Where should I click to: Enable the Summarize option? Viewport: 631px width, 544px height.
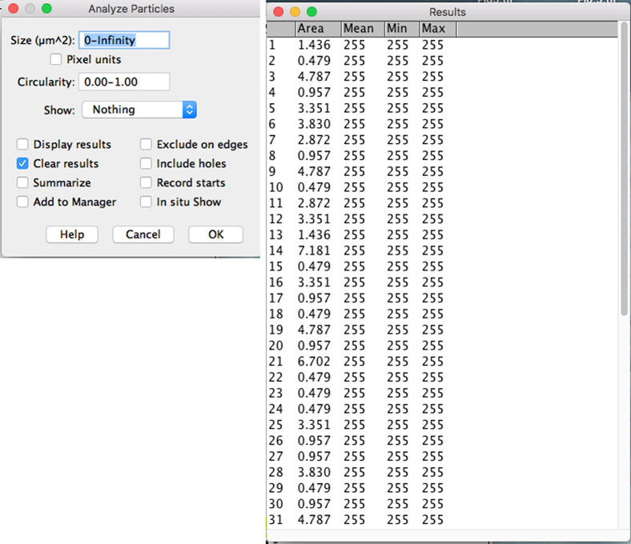(23, 183)
